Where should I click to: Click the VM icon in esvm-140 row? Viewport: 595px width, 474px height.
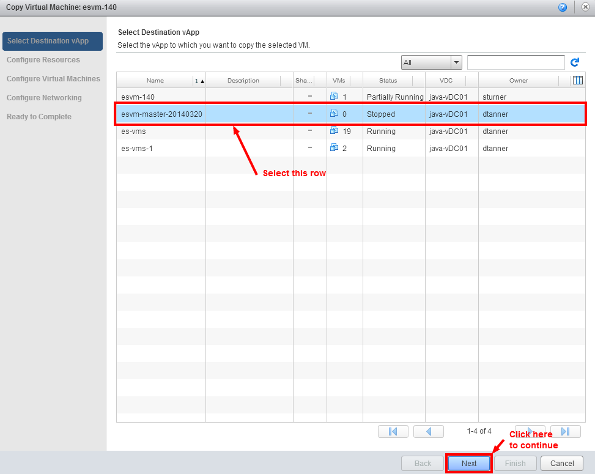pyautogui.click(x=334, y=97)
